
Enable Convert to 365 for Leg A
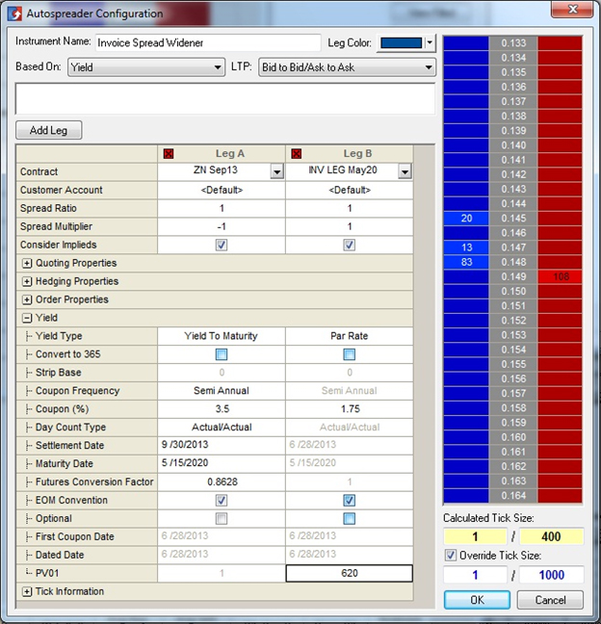tap(222, 354)
